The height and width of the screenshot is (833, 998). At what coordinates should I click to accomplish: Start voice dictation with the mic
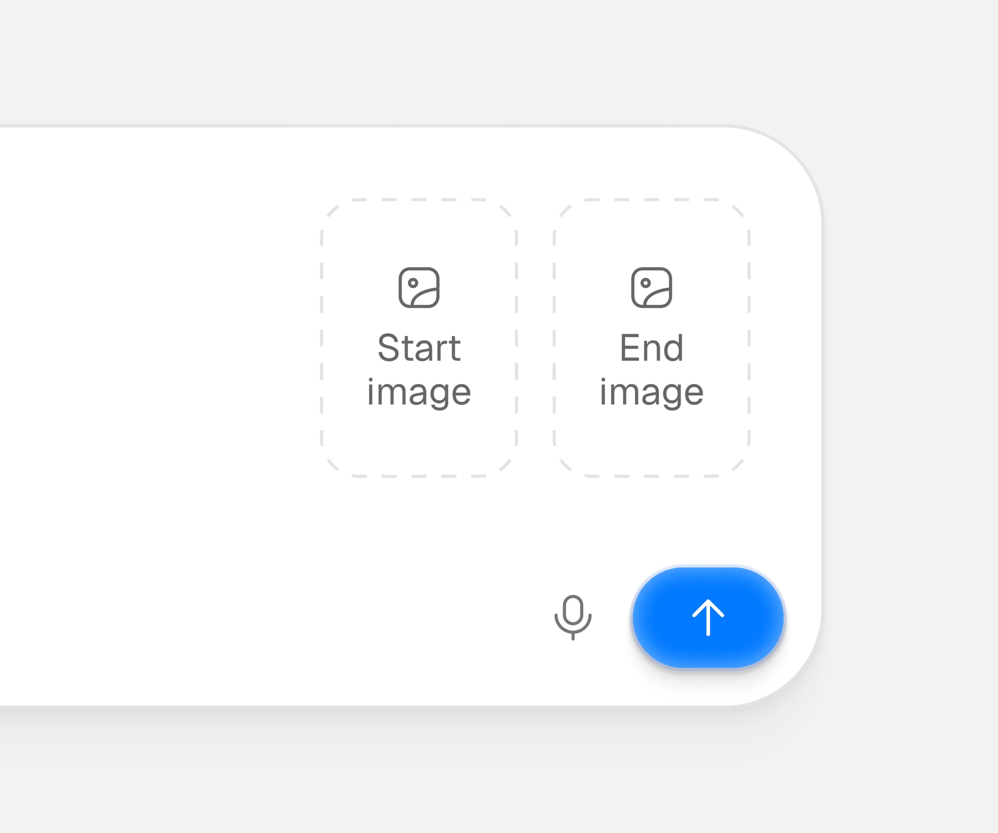point(573,617)
